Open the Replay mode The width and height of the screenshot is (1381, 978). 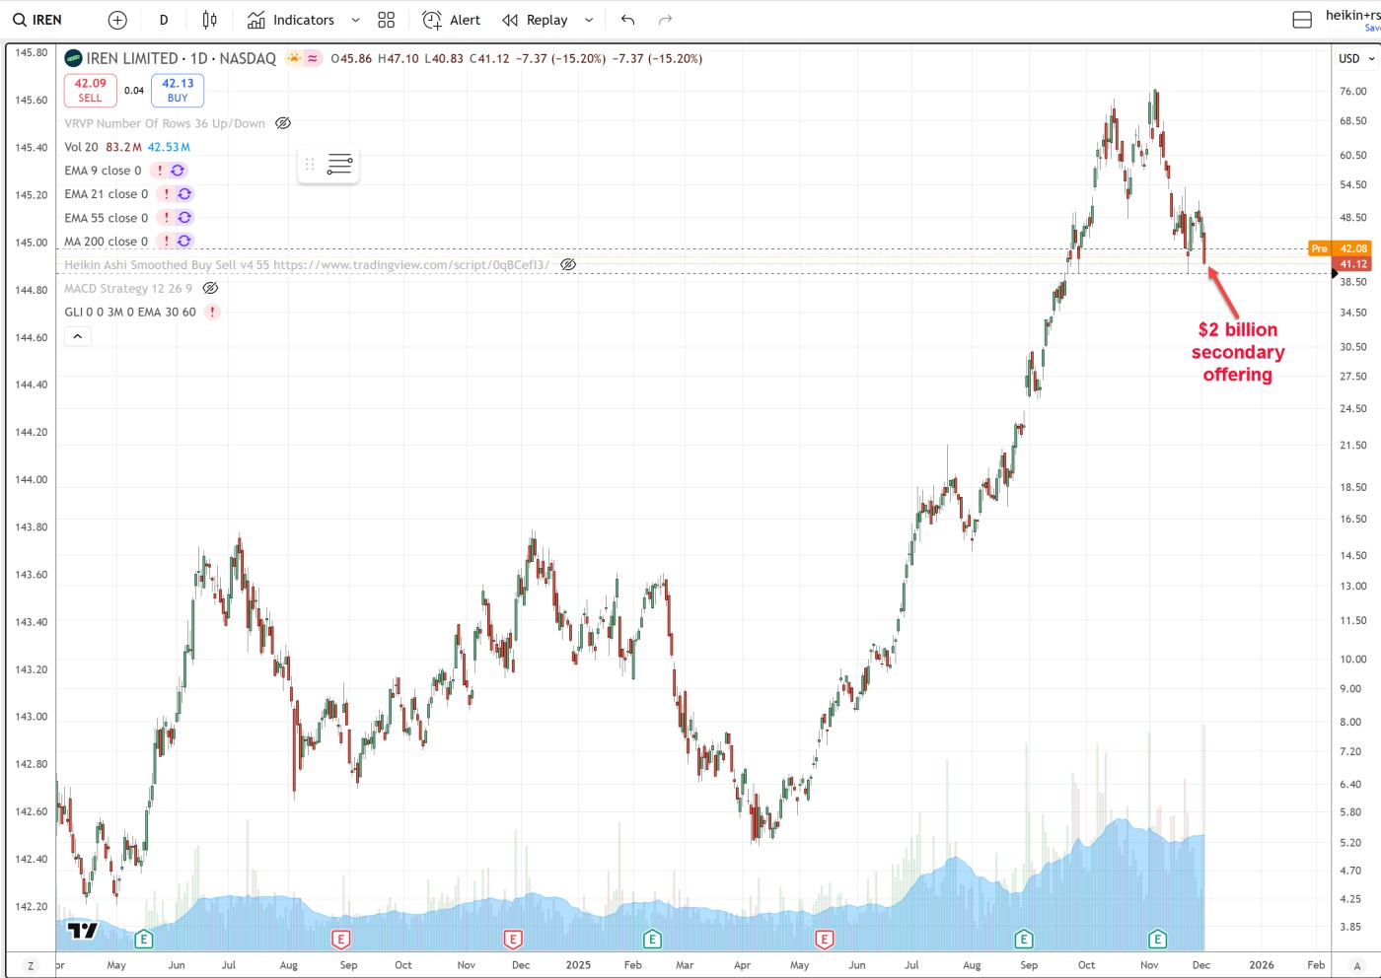(536, 20)
